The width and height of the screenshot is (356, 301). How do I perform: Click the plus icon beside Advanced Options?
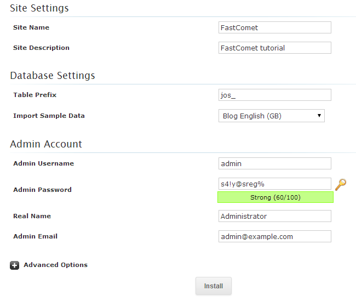tap(14, 265)
